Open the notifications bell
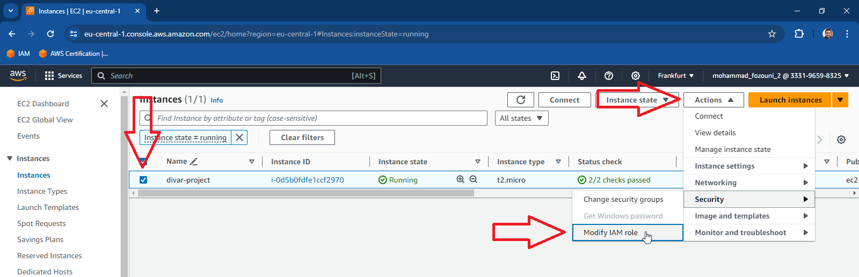This screenshot has width=859, height=277. [582, 76]
